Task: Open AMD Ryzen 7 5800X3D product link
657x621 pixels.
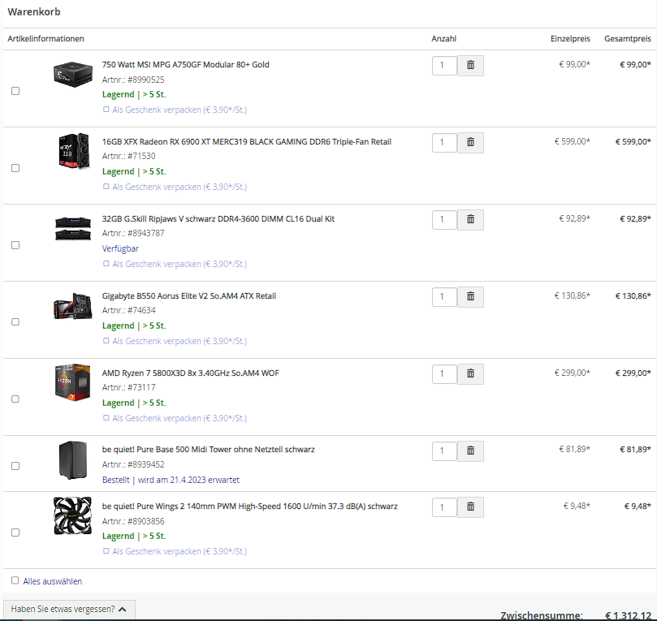Action: [x=191, y=373]
